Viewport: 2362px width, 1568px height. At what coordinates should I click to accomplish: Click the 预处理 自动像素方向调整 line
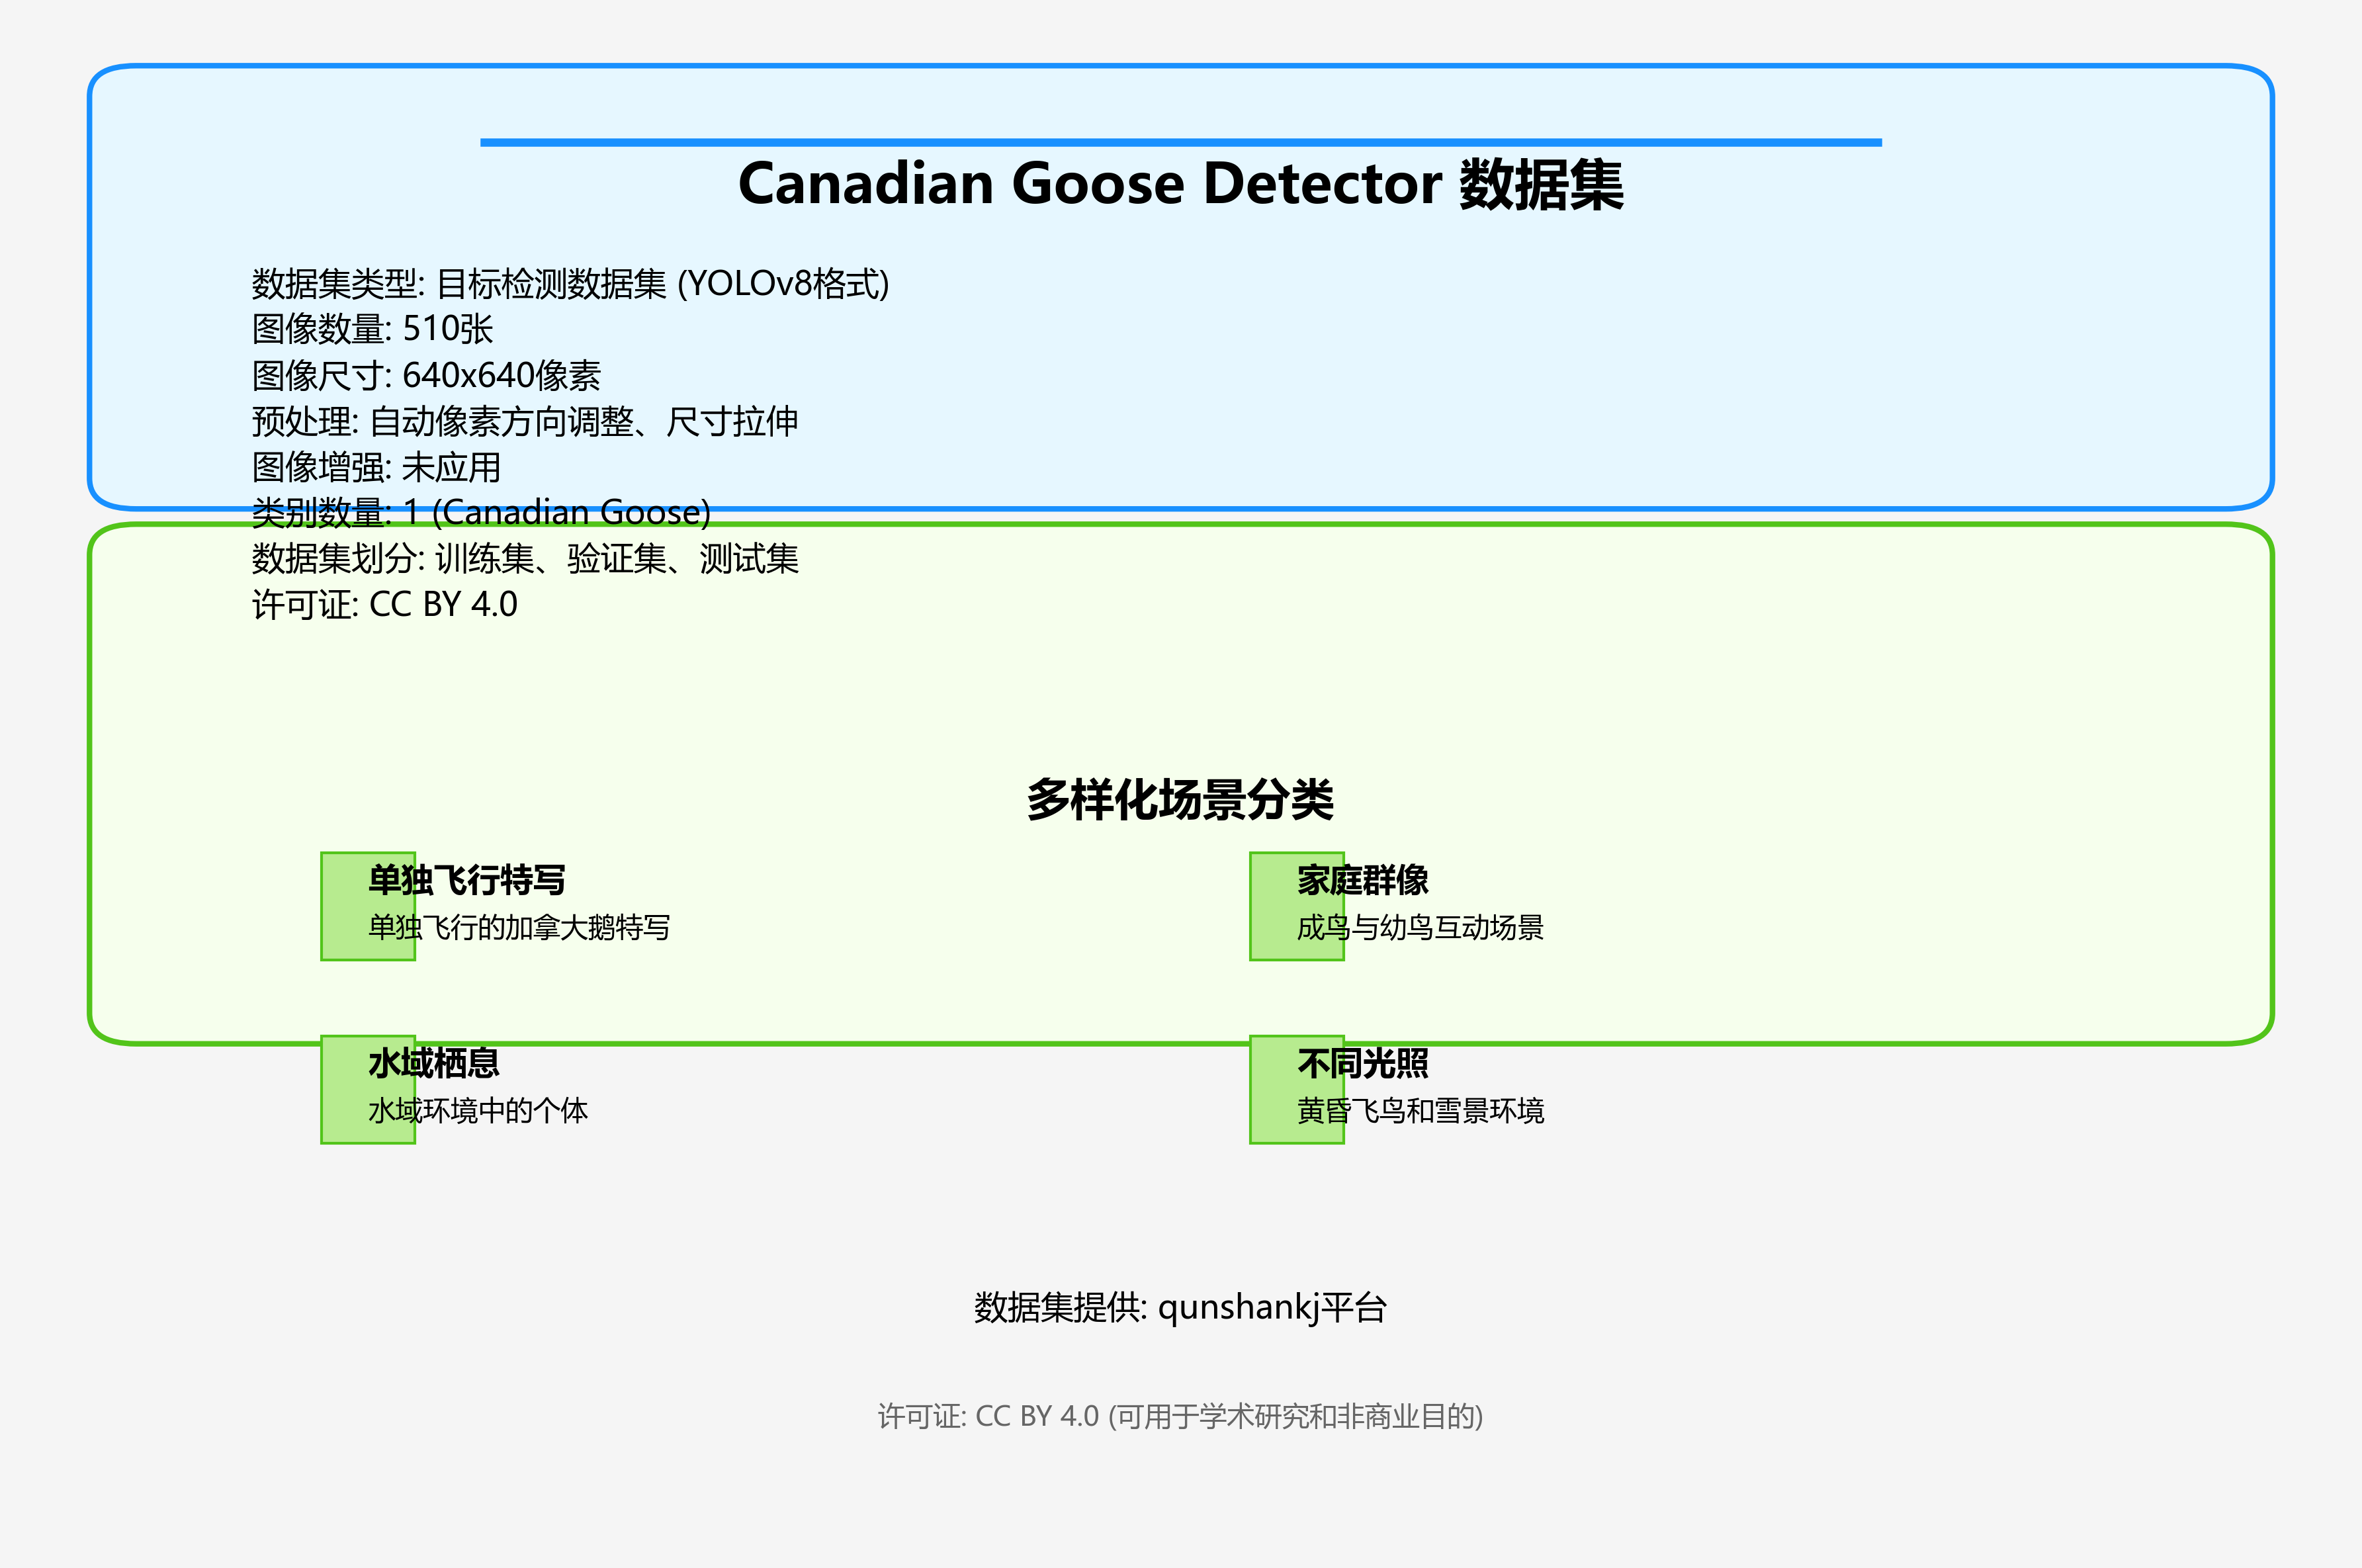click(525, 422)
